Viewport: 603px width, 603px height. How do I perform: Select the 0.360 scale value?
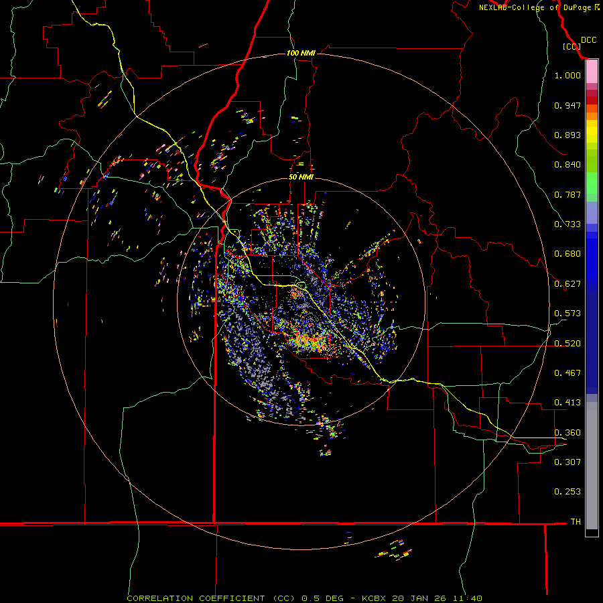[x=567, y=433]
